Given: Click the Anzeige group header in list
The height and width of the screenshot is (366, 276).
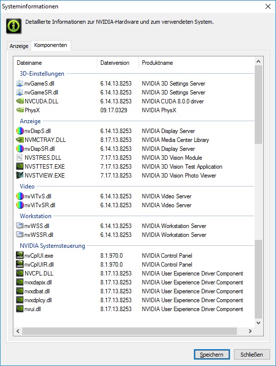Looking at the screenshot, I should tap(30, 121).
